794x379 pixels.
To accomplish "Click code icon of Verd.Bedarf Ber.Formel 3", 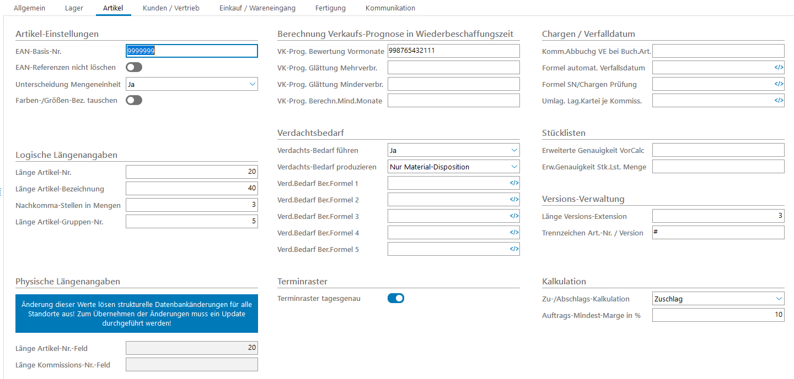I will coord(513,216).
